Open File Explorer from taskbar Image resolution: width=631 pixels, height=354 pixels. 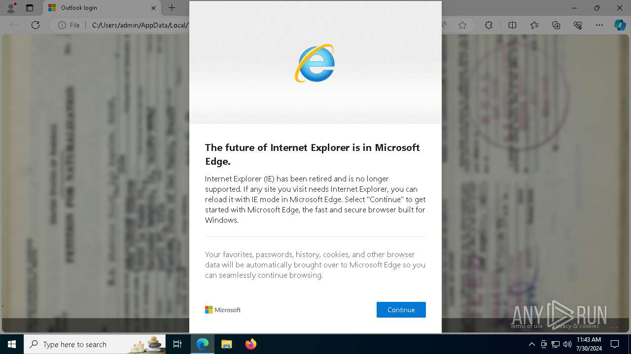226,344
